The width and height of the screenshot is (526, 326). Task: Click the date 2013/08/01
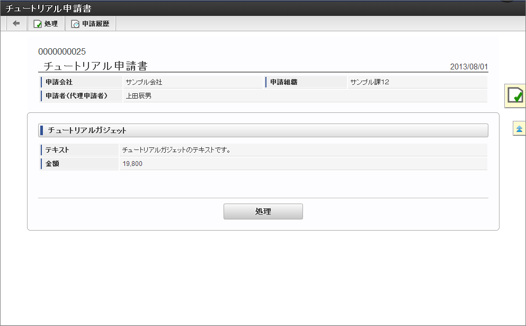(469, 66)
